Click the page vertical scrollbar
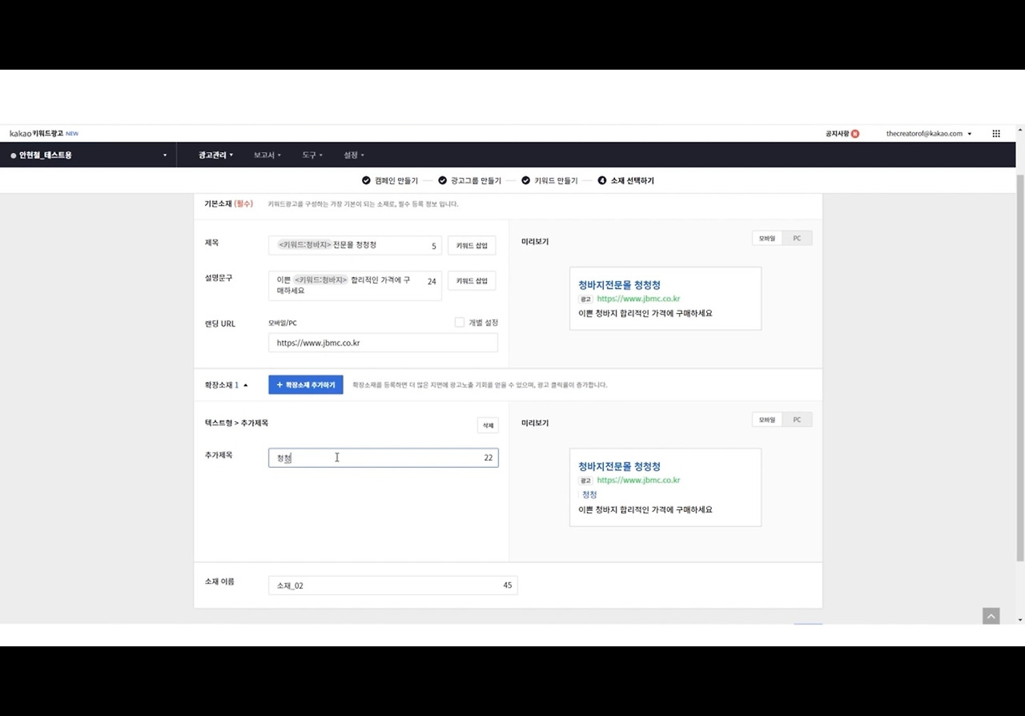 click(x=1019, y=368)
